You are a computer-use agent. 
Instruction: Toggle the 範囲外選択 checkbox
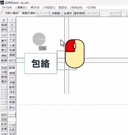pos(20,13)
